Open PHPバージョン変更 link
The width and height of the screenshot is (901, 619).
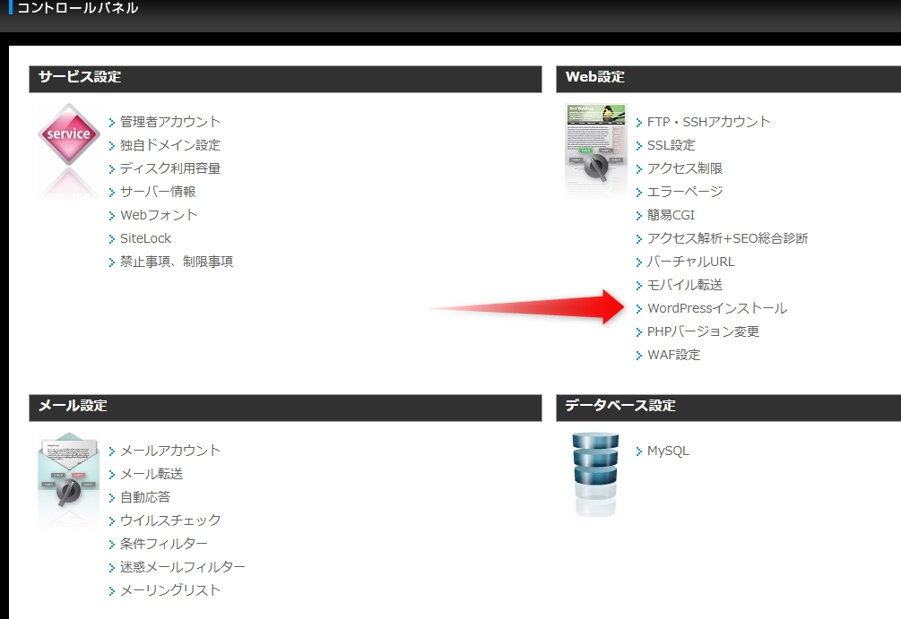pyautogui.click(x=703, y=331)
